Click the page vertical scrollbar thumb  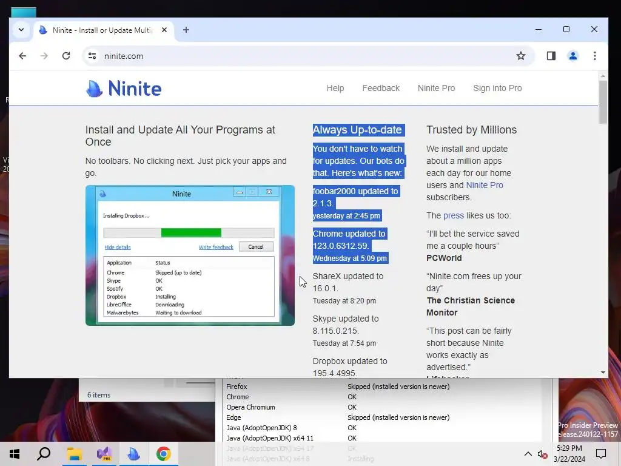[603, 102]
